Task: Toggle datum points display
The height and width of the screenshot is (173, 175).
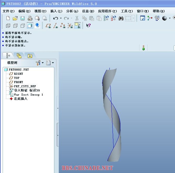Action: [63, 26]
